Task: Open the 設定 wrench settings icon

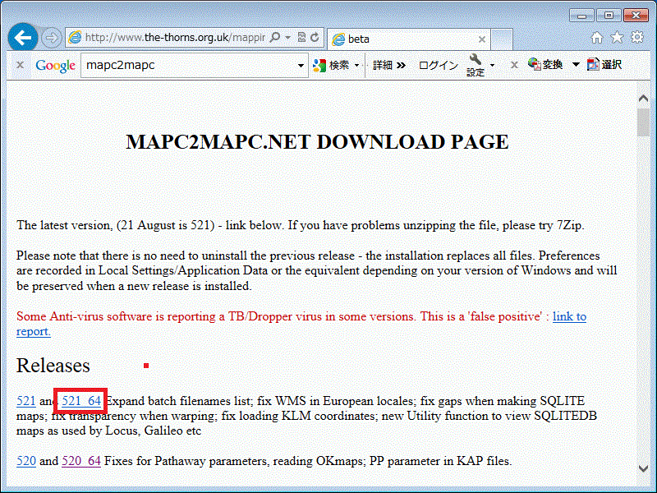Action: point(476,66)
